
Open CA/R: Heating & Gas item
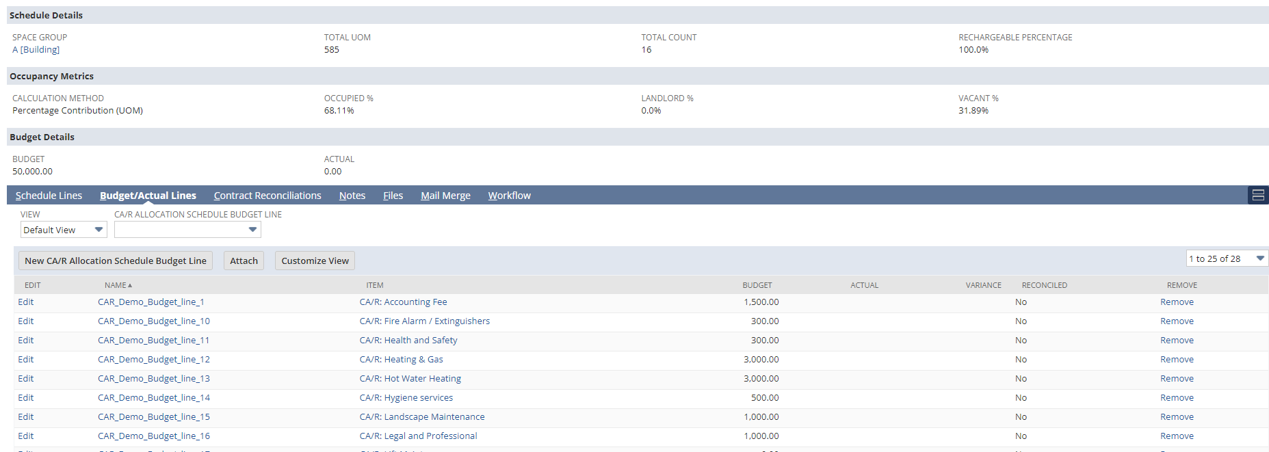click(401, 359)
